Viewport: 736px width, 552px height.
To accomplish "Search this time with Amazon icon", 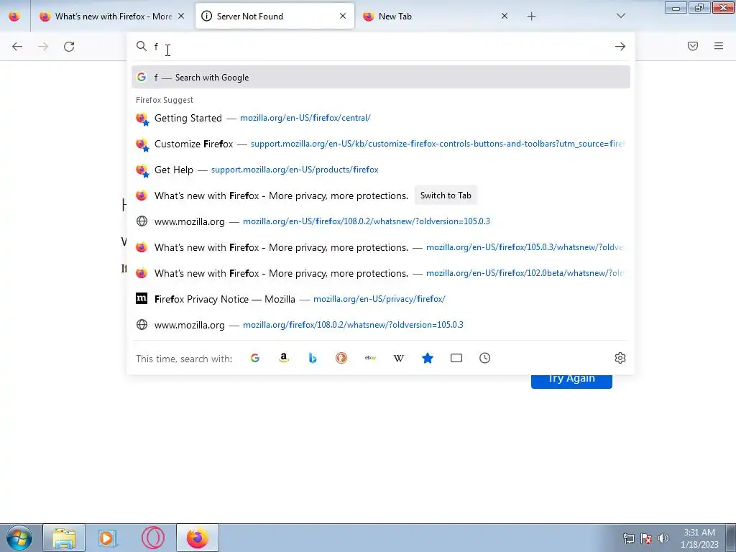I will (283, 358).
